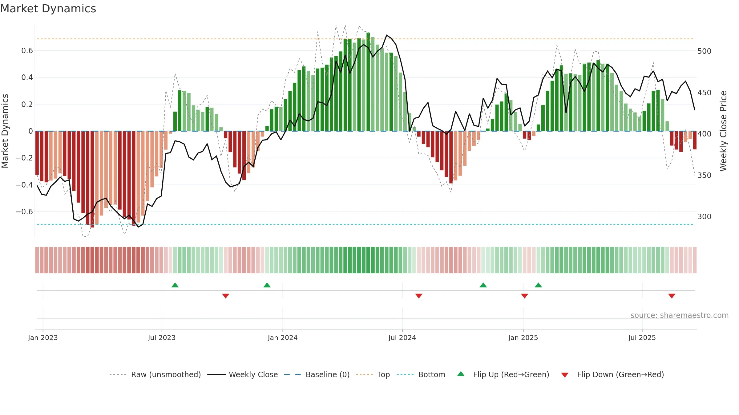Select the Jul 2023 x-axis label
The height and width of the screenshot is (415, 739).
162,338
